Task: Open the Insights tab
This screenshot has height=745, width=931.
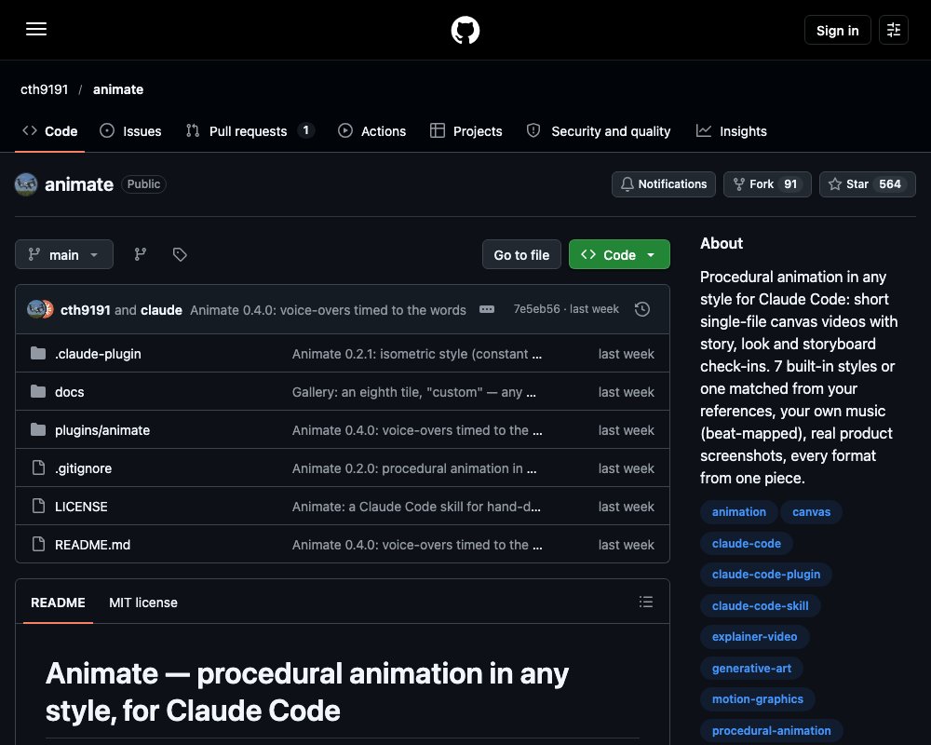Action: click(732, 131)
